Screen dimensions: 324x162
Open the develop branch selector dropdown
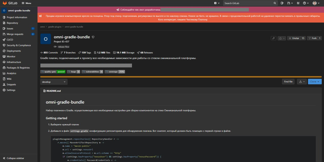pos(54,82)
